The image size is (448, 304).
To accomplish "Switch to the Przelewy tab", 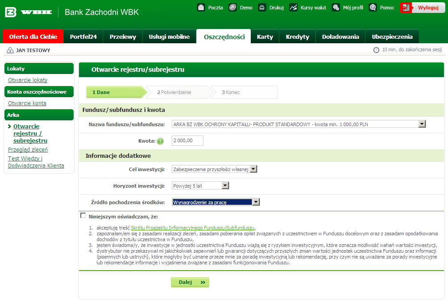I will [123, 37].
